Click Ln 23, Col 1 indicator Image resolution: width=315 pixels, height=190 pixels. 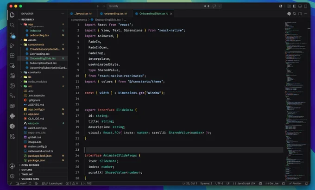[x=189, y=184]
